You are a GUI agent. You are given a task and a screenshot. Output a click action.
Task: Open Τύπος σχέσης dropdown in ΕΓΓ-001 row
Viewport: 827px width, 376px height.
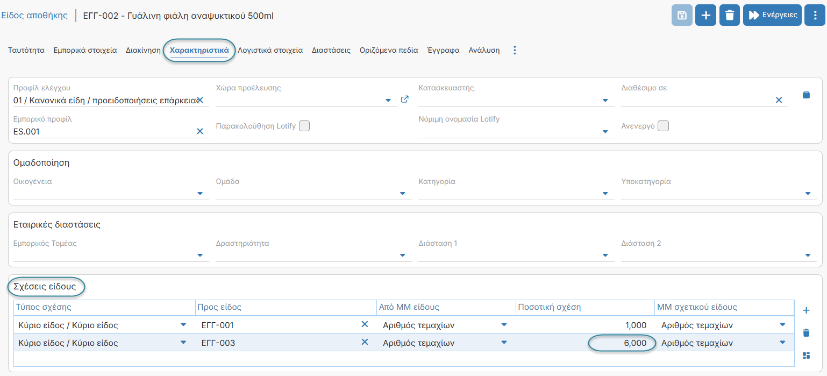183,325
